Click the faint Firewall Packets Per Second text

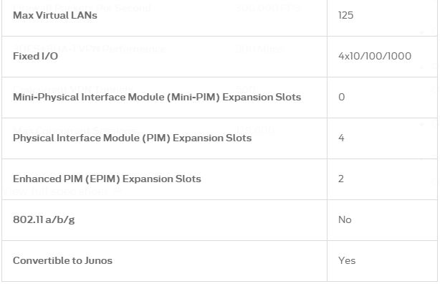point(82,7)
